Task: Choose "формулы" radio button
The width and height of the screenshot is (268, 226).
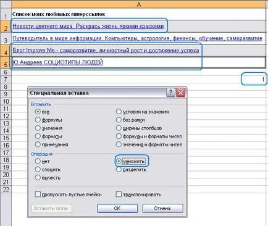Action: tap(38, 120)
